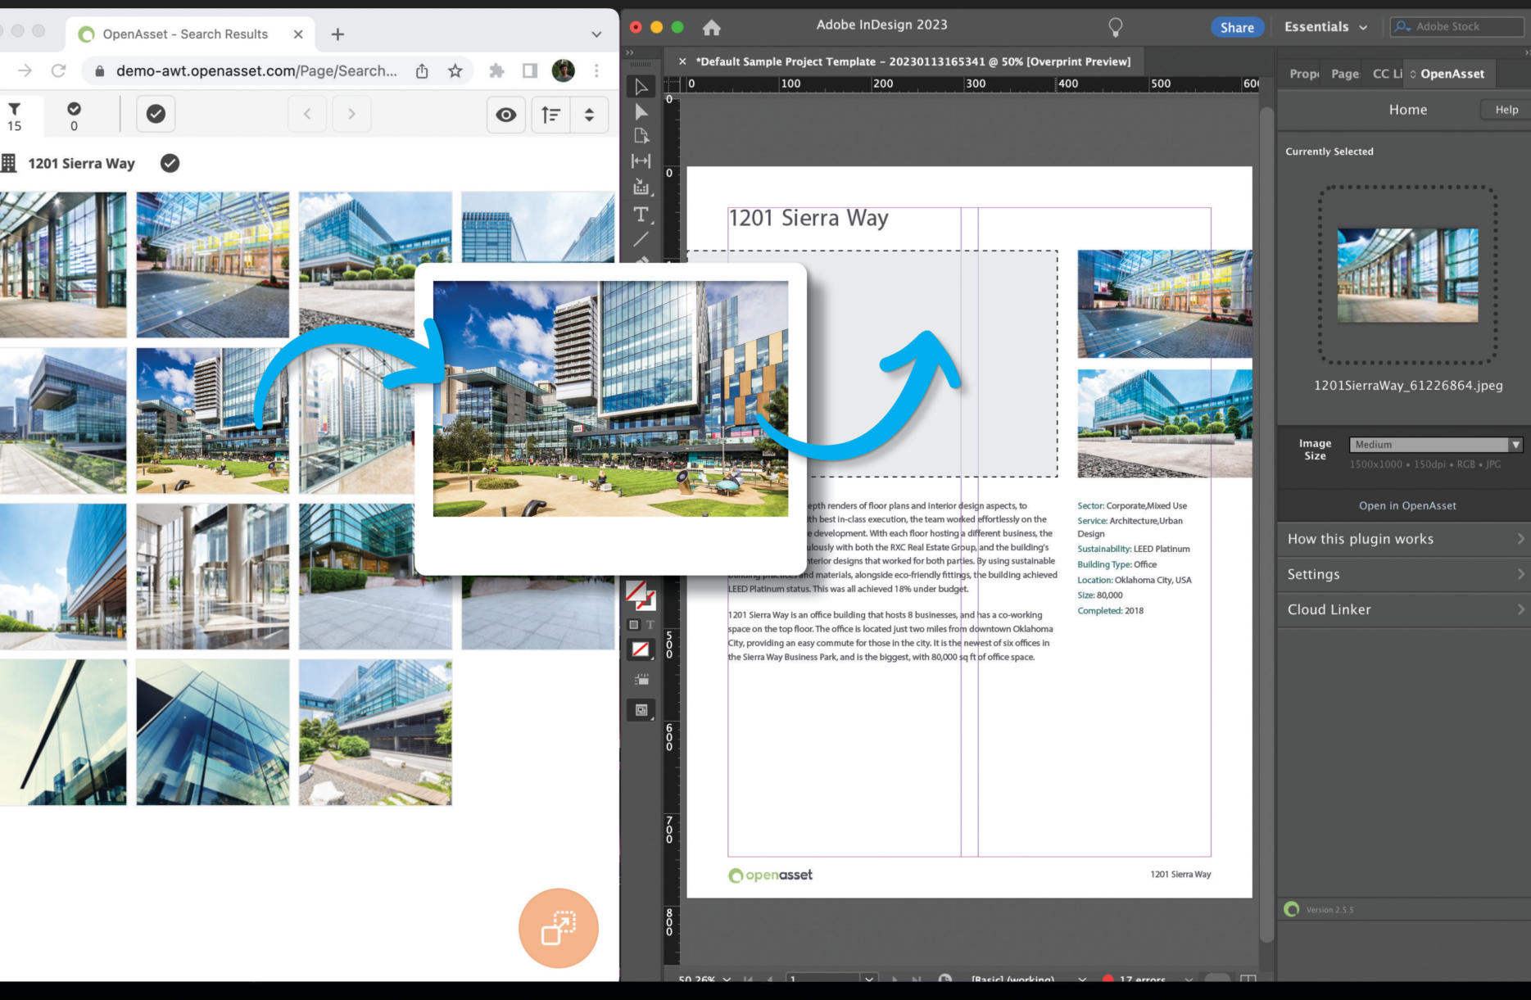Open the screen mode tool at toolbar bottom
This screenshot has height=1000, width=1531.
(x=641, y=710)
